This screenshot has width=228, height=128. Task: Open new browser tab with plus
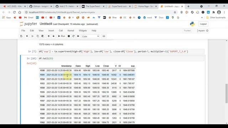188,6
